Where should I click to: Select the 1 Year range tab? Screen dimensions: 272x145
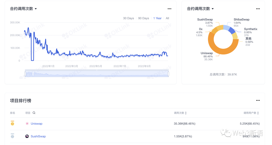point(157,18)
